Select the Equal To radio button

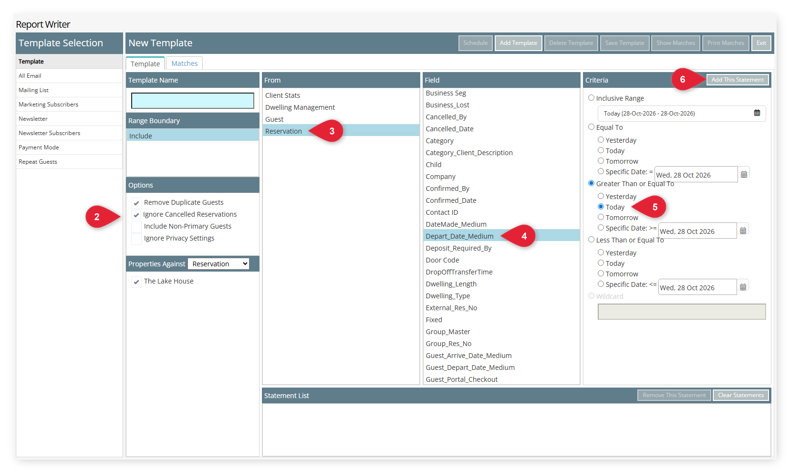coord(591,127)
